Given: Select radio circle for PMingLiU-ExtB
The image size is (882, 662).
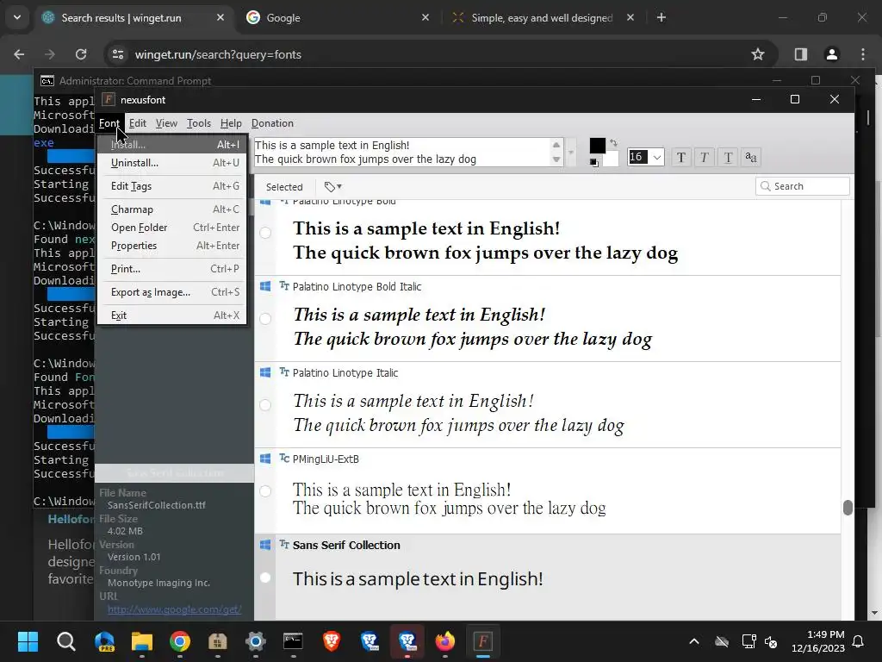Looking at the screenshot, I should tap(265, 490).
